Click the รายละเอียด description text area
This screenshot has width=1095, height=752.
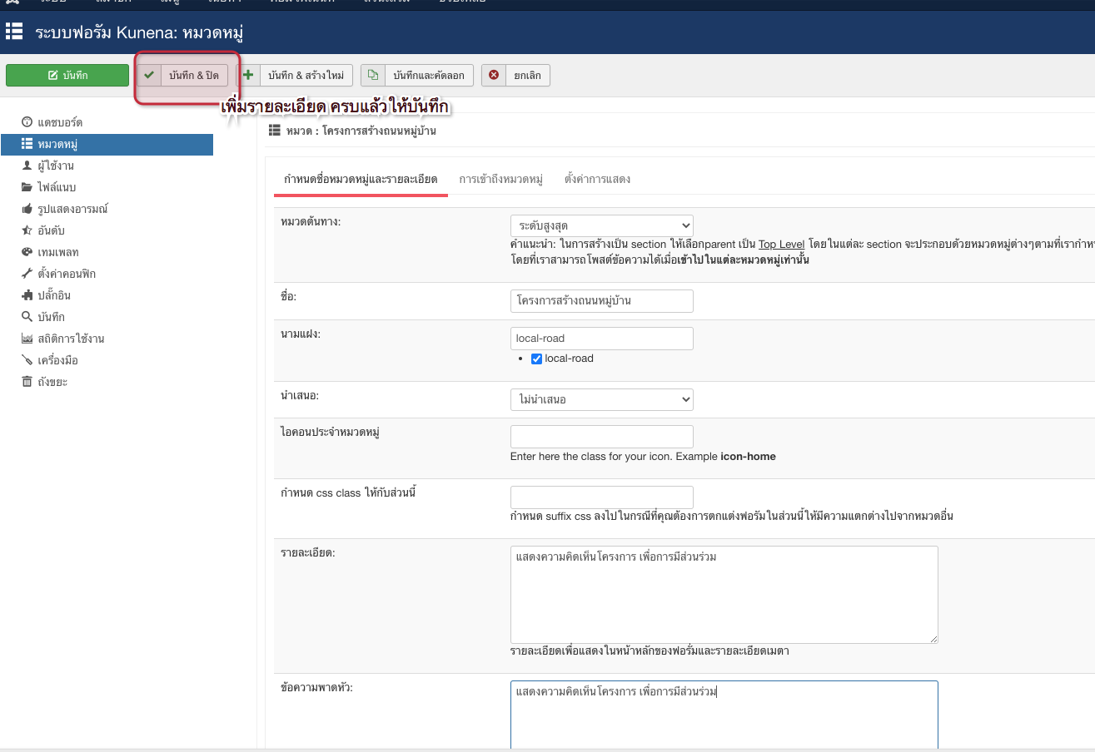tap(723, 594)
